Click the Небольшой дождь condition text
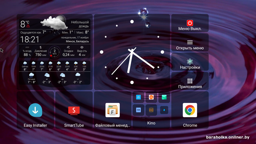 (x=80, y=24)
